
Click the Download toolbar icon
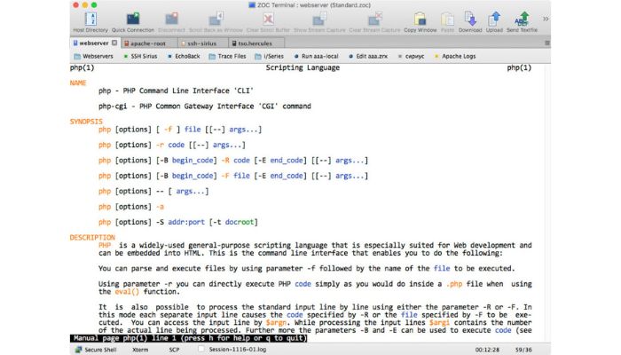pos(470,22)
